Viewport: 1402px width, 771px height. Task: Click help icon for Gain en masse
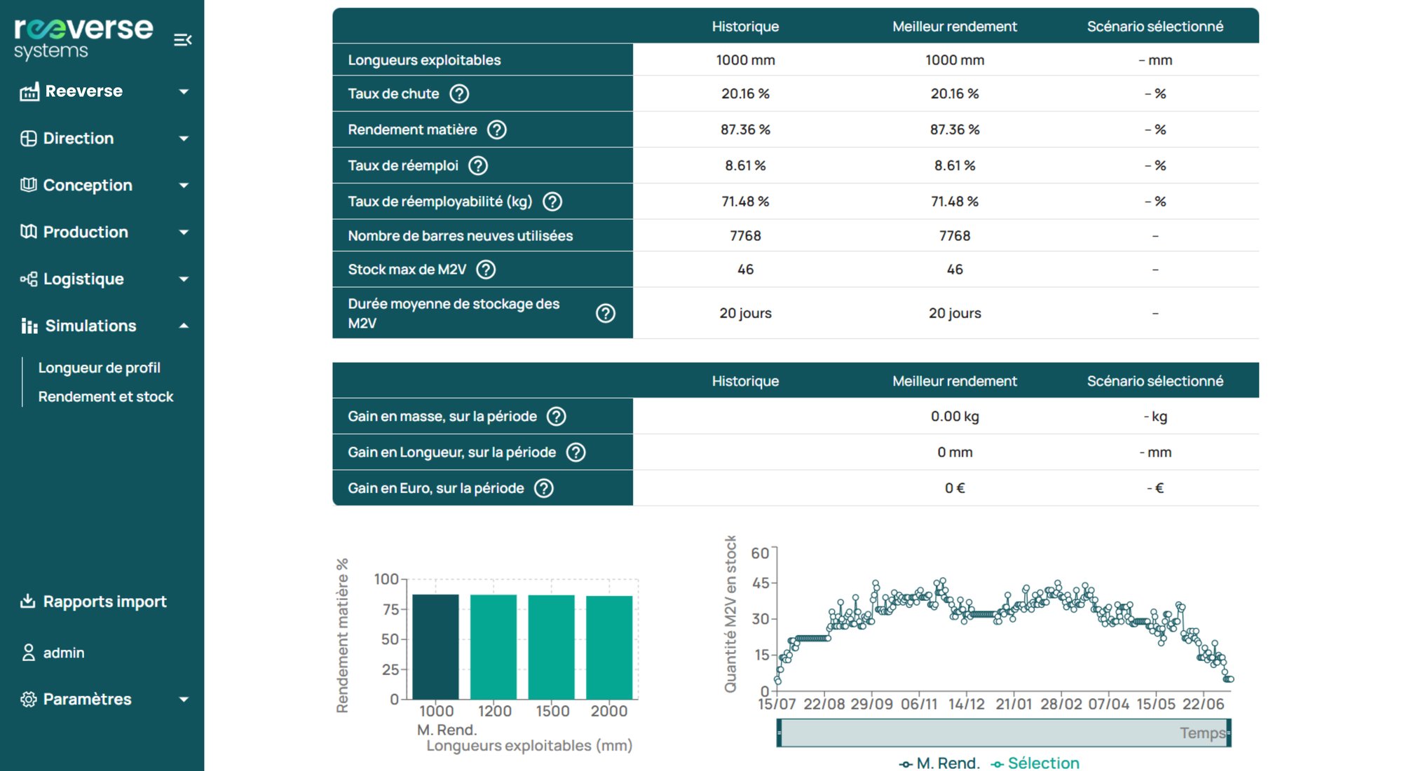point(557,417)
